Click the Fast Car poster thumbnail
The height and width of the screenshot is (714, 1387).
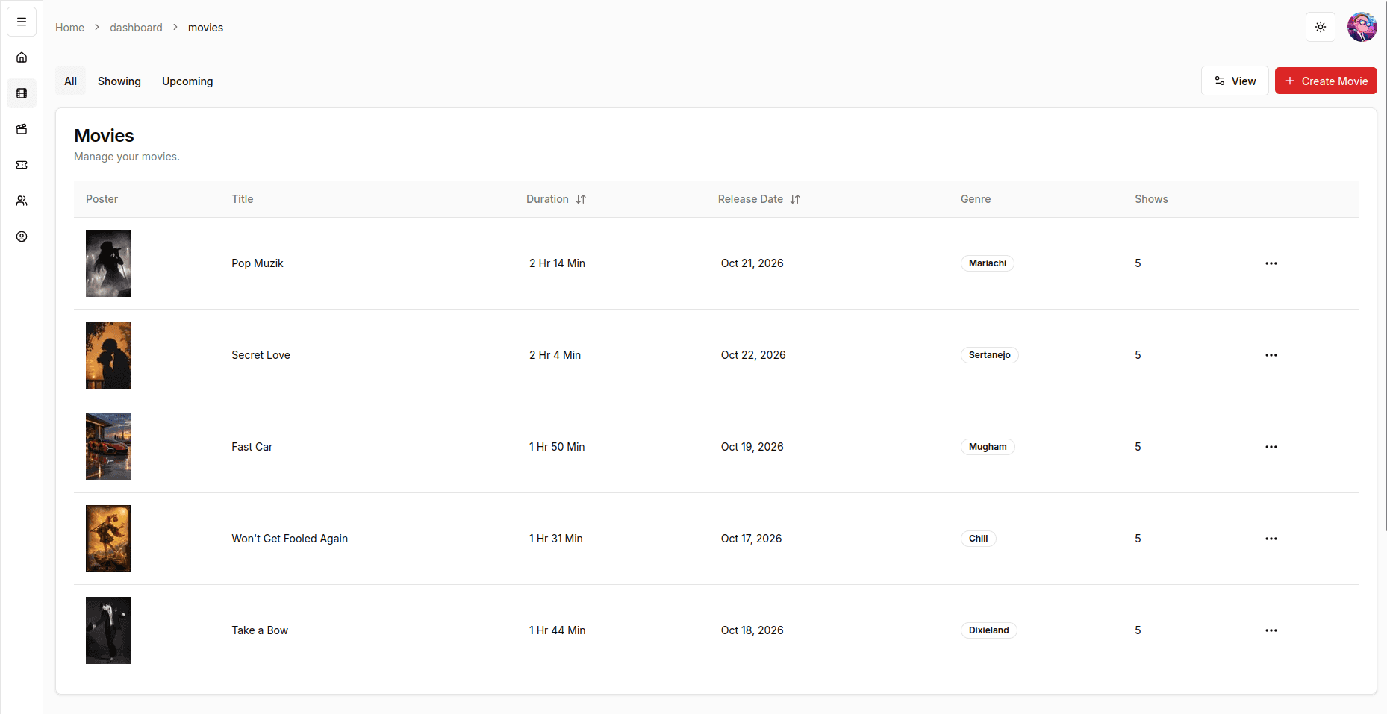(x=108, y=447)
